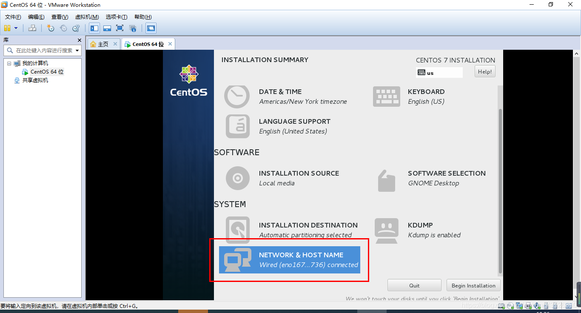
Task: Open NETWORK & HOST NAME settings
Action: coord(290,260)
